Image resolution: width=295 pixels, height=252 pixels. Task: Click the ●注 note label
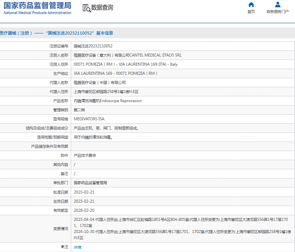(64, 247)
